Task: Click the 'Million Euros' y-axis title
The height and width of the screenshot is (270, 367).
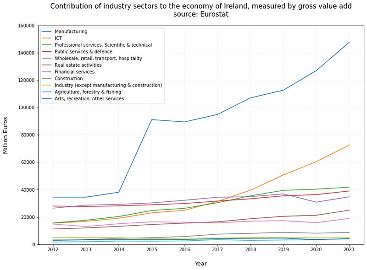Action: pos(6,135)
